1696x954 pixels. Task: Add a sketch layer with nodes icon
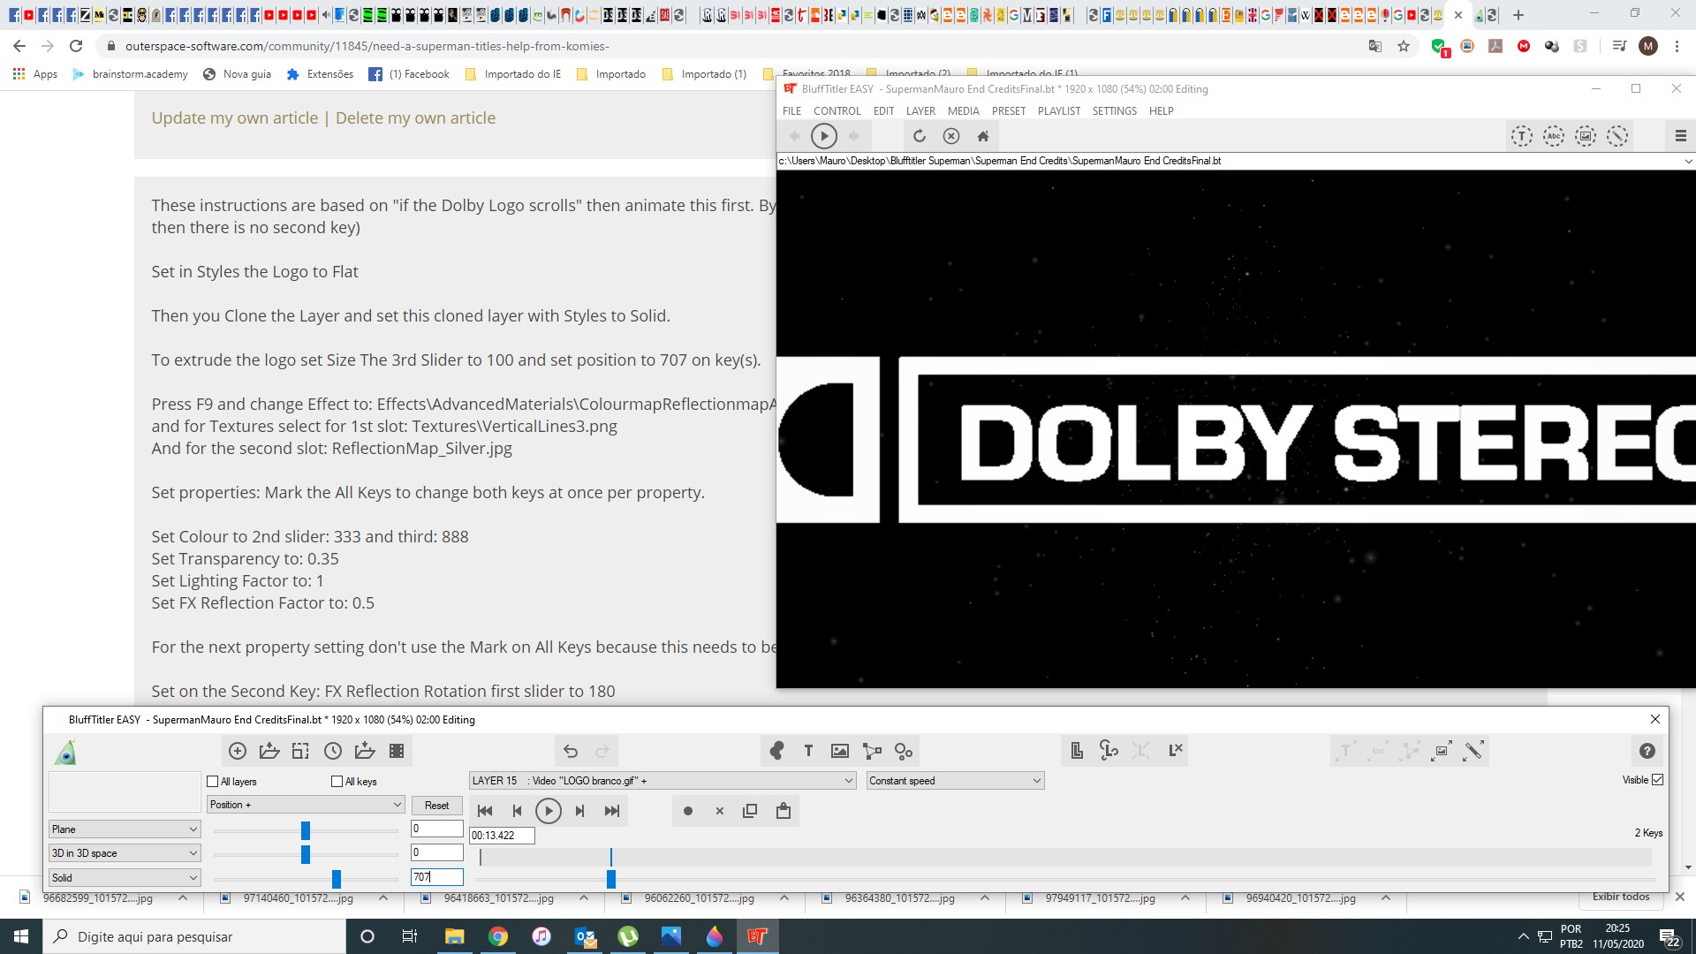click(x=872, y=751)
